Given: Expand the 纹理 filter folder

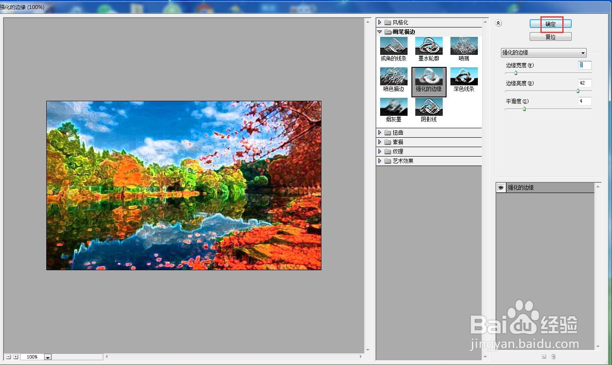Looking at the screenshot, I should pos(380,151).
